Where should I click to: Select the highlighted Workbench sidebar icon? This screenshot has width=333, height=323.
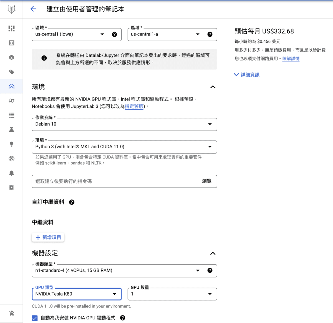click(x=11, y=86)
